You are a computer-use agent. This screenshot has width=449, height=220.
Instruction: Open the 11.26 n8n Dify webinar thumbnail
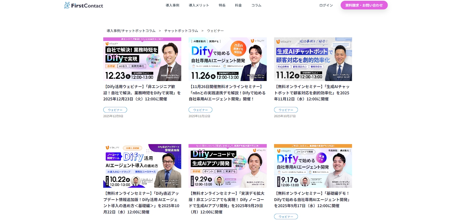coord(228,59)
